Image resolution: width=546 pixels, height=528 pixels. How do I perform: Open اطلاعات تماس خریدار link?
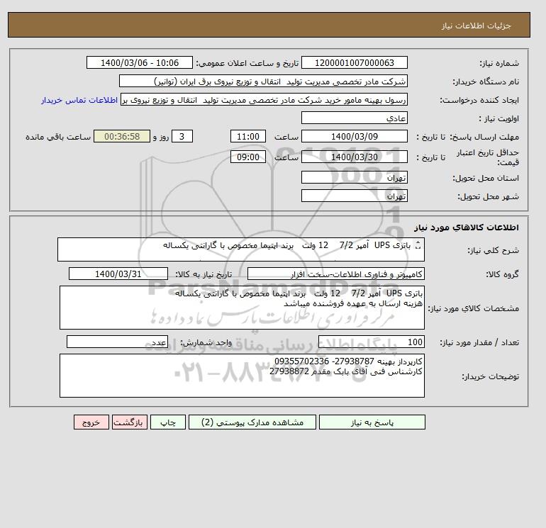tap(79, 100)
